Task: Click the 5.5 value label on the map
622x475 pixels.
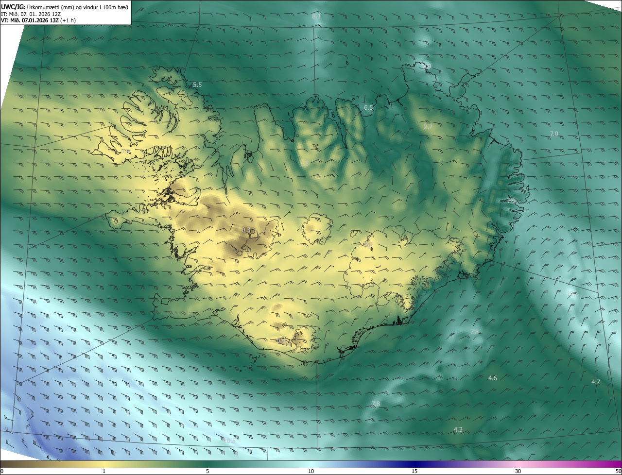Action: point(197,85)
